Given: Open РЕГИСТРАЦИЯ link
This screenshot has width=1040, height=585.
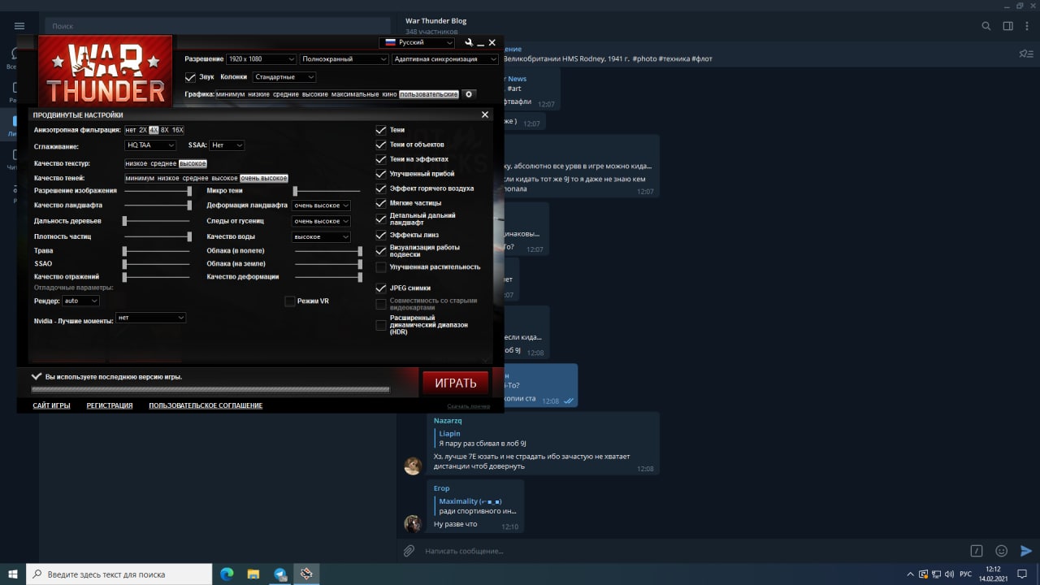Looking at the screenshot, I should pos(110,405).
